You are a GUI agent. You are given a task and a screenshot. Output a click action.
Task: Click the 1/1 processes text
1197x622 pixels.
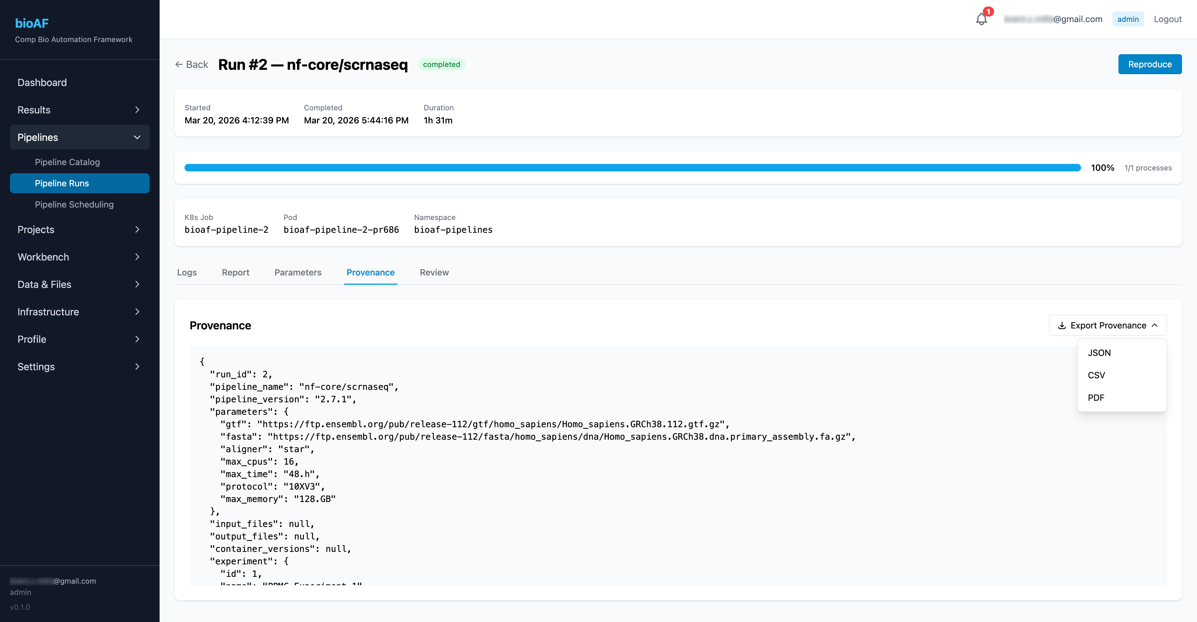pos(1148,168)
